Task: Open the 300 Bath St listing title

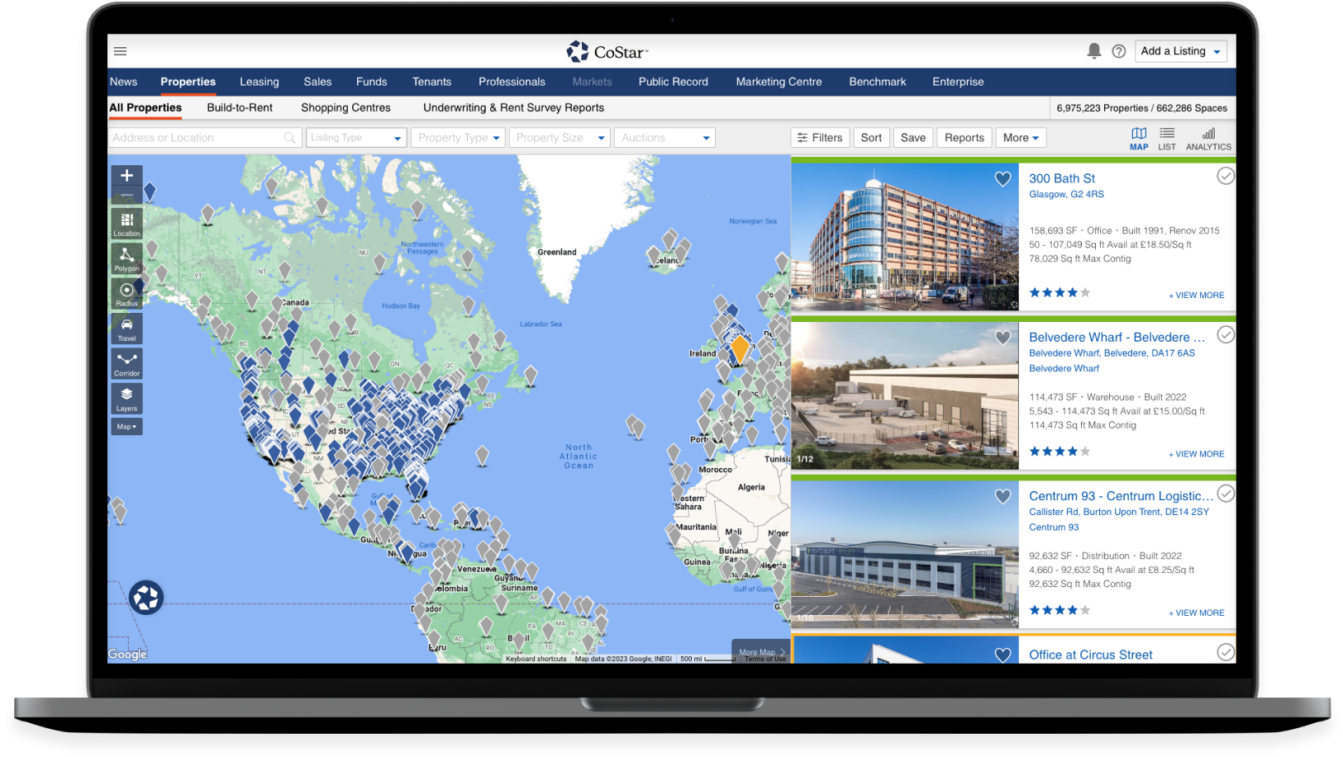Action: click(x=1062, y=178)
